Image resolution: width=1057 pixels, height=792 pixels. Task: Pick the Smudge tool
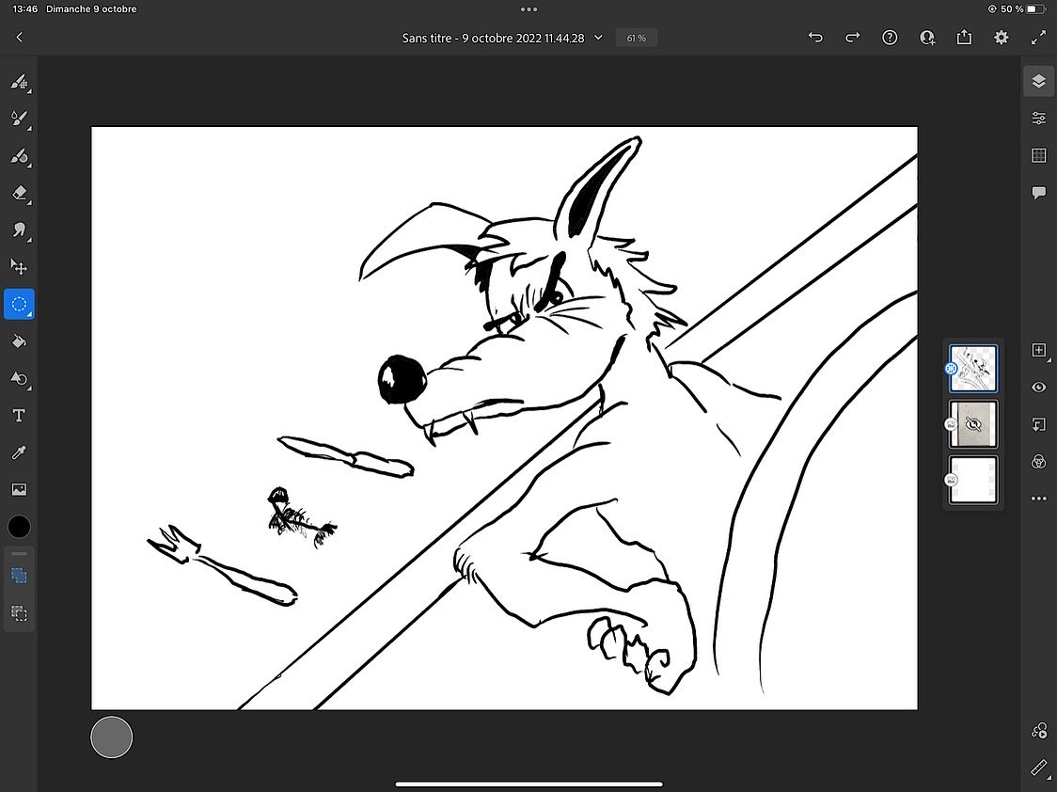click(19, 230)
